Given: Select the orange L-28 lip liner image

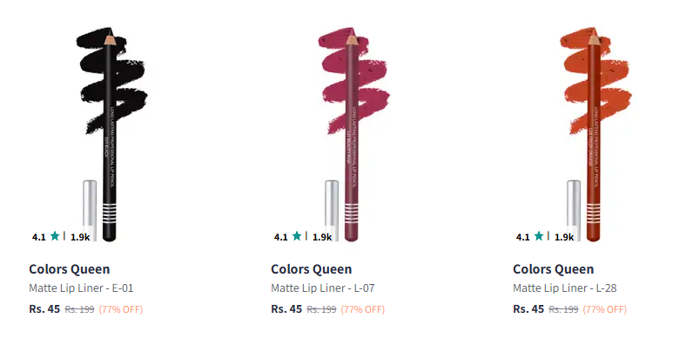Looking at the screenshot, I should 592,131.
